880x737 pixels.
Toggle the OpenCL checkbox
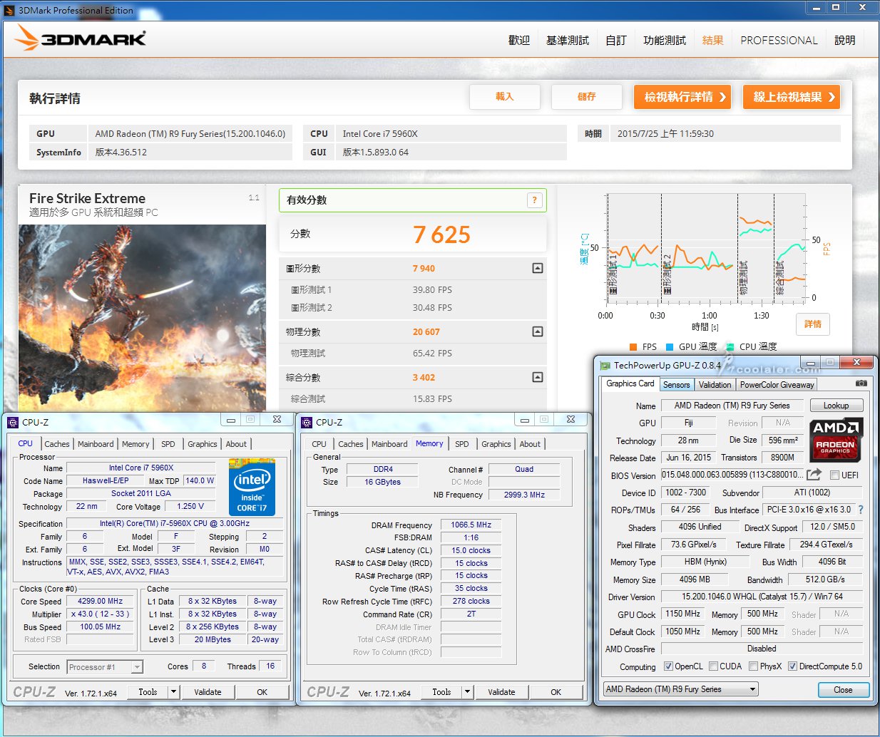668,666
